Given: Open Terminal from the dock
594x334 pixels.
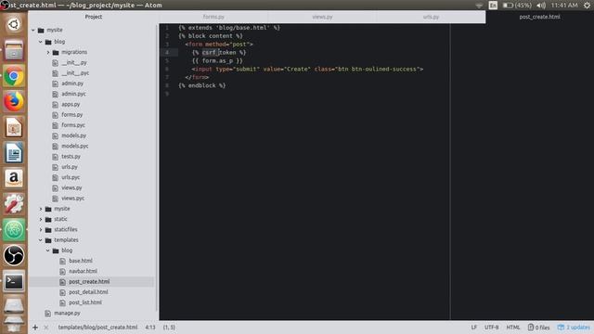Looking at the screenshot, I should point(14,281).
